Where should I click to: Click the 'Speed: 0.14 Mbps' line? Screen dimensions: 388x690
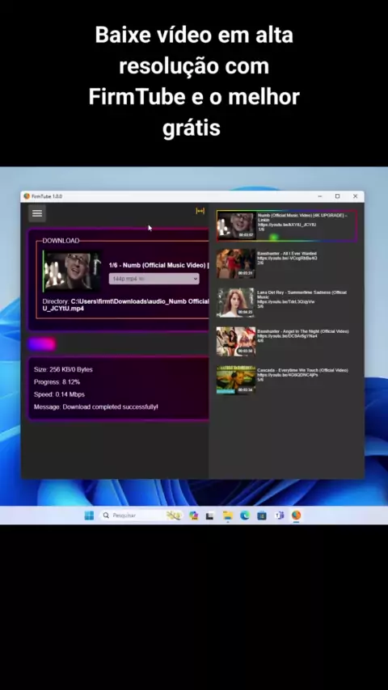tap(60, 394)
